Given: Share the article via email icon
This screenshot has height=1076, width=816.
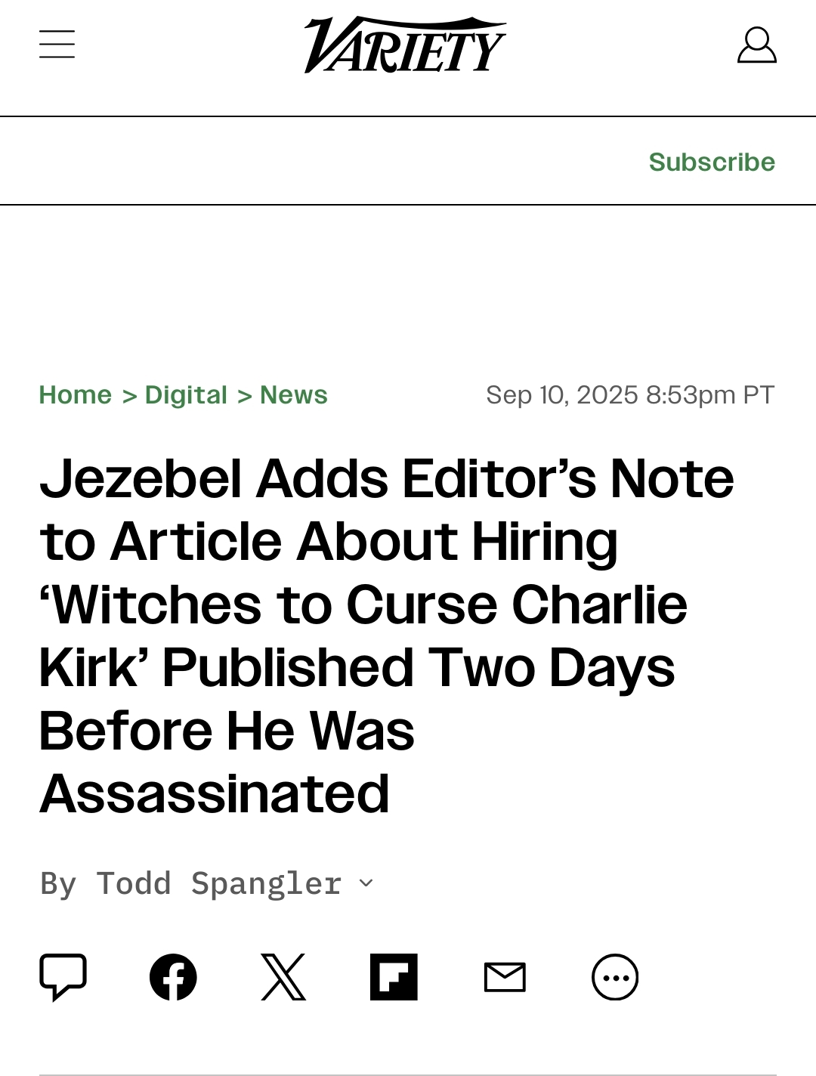Looking at the screenshot, I should pyautogui.click(x=505, y=977).
